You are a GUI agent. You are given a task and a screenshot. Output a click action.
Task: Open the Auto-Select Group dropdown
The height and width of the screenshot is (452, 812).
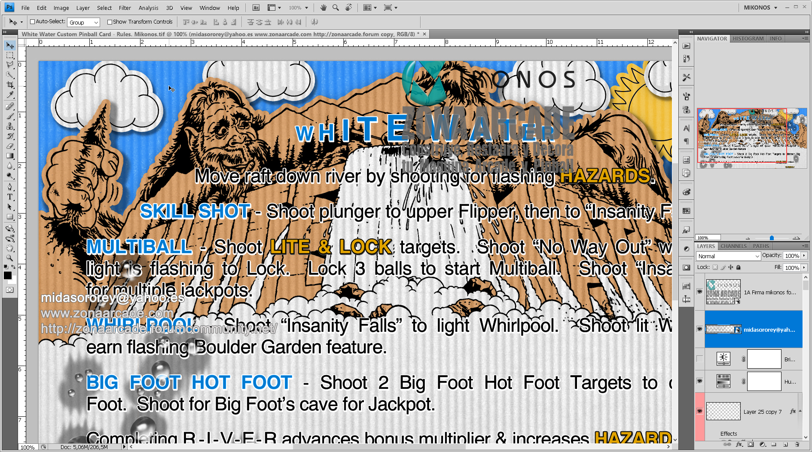pyautogui.click(x=83, y=22)
